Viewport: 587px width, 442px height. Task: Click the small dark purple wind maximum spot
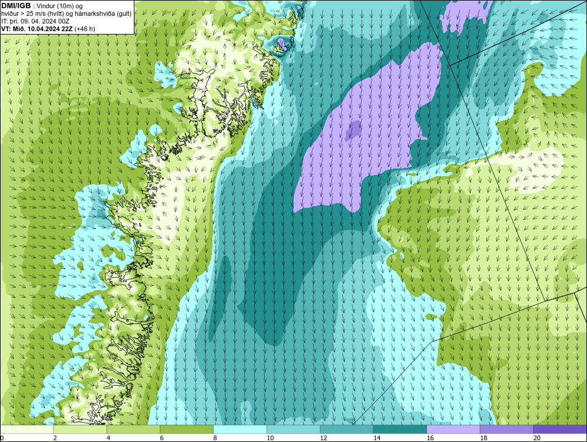point(353,130)
